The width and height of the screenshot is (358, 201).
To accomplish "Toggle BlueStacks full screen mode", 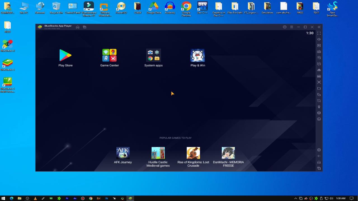I will pyautogui.click(x=319, y=33).
